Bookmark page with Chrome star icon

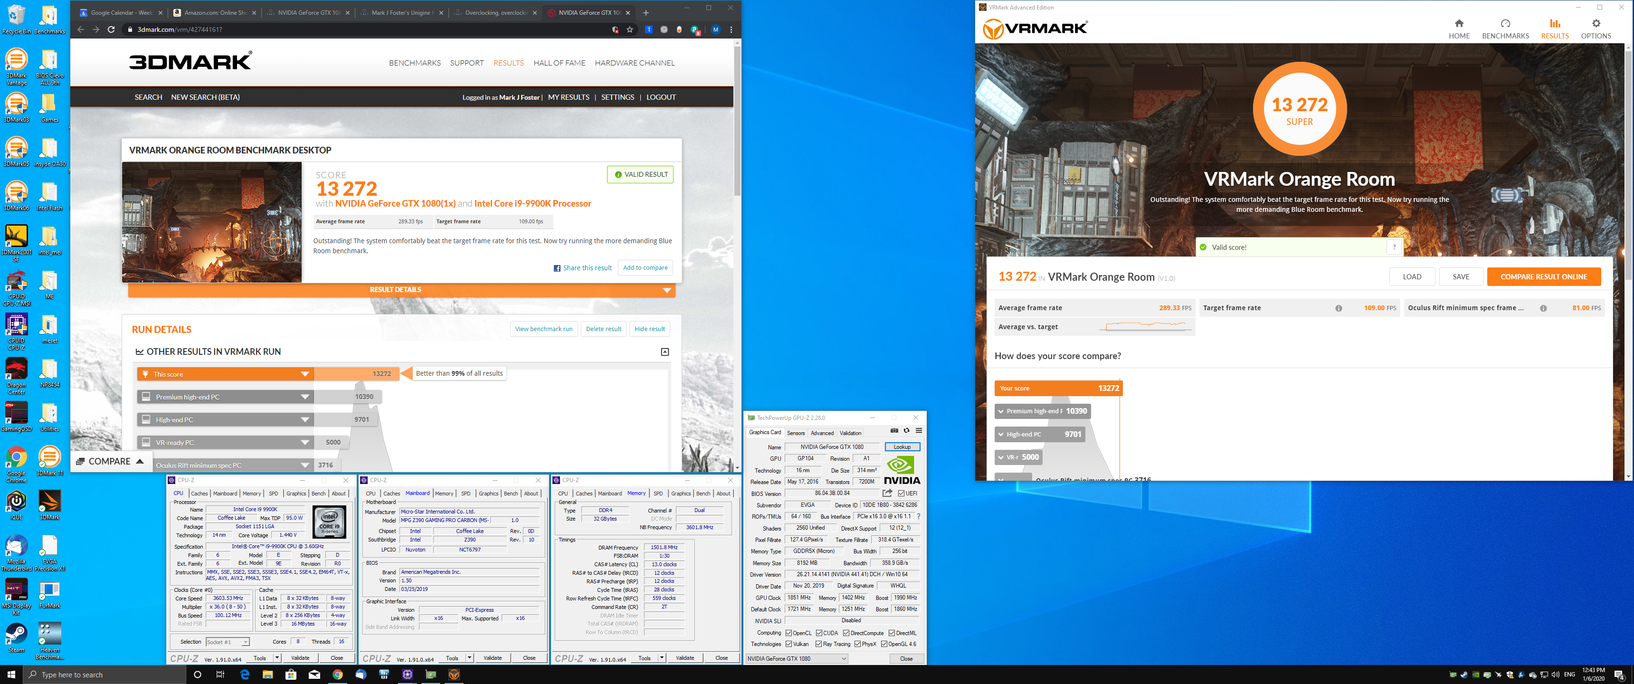point(630,29)
